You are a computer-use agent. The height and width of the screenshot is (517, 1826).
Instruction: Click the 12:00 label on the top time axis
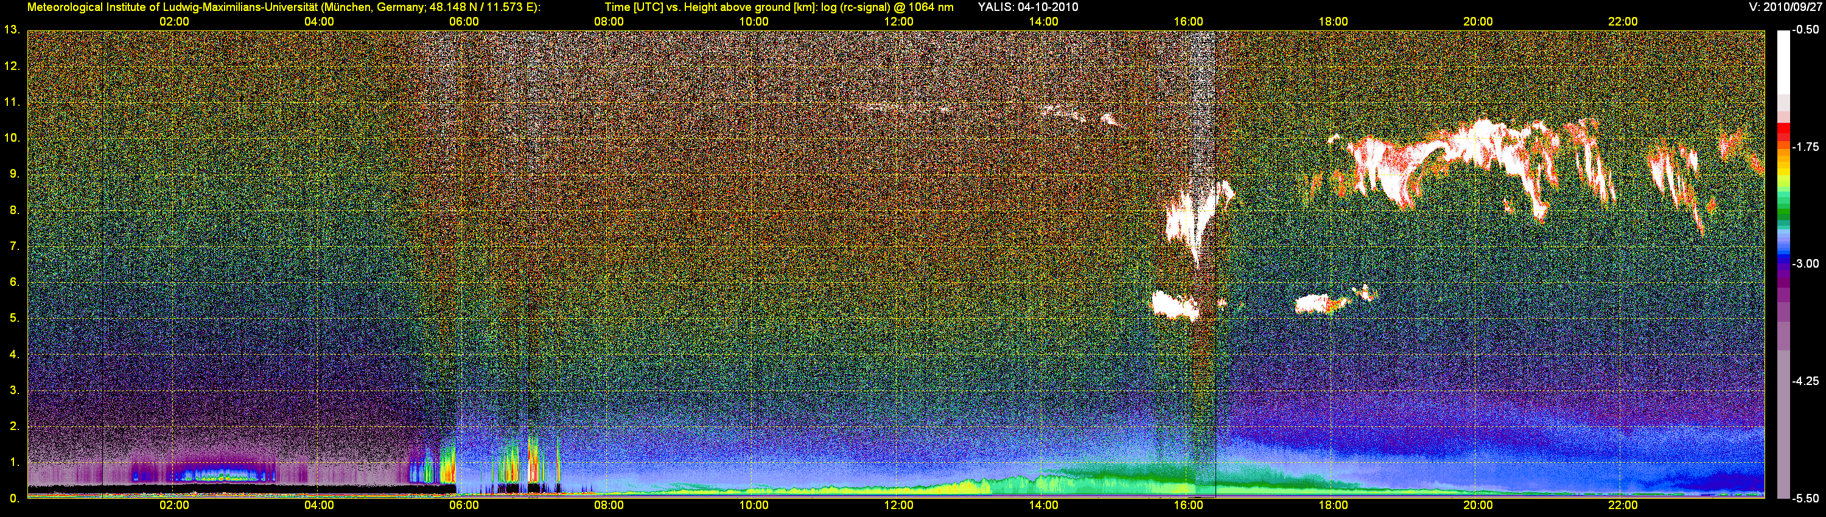coord(899,22)
